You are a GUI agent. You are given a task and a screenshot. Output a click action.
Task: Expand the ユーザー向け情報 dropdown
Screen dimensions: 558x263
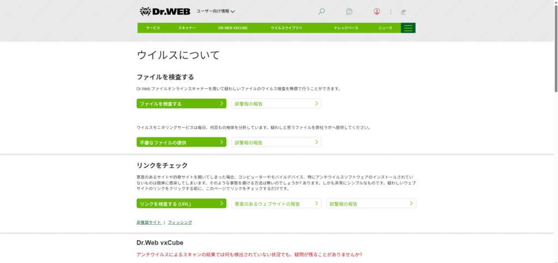(216, 11)
